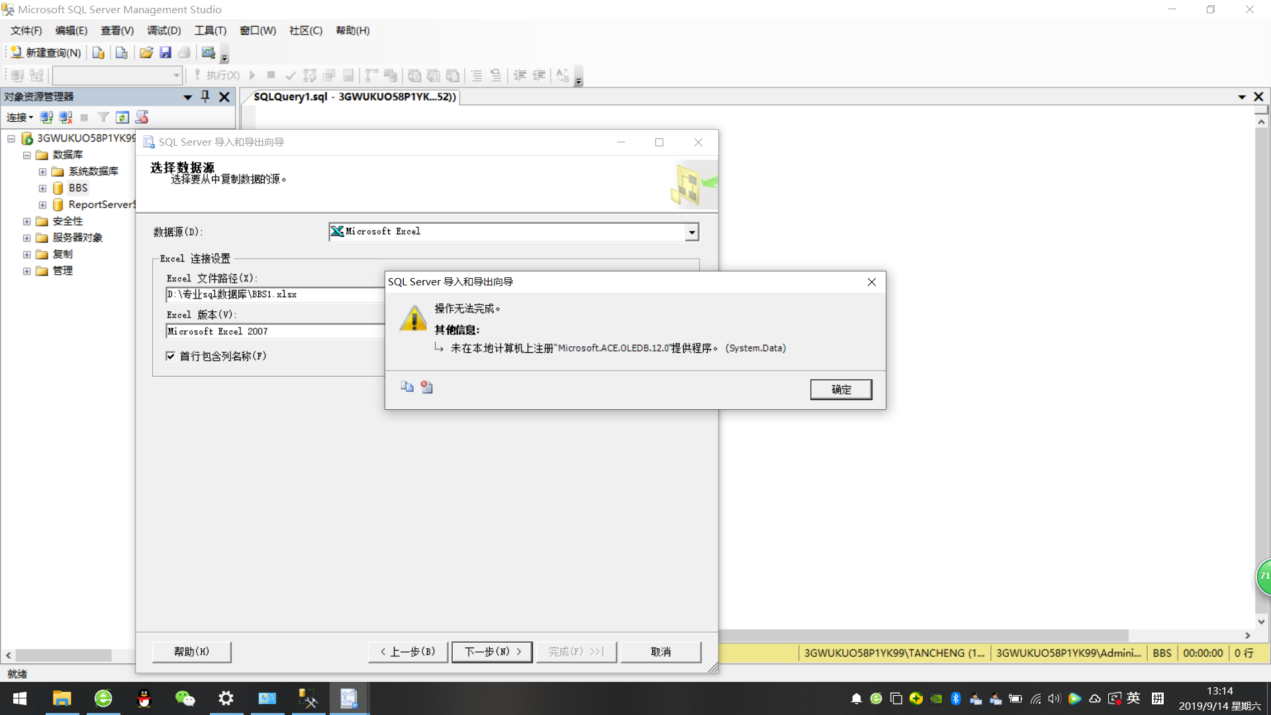
Task: Click the Object Explorer horizontal scrollbar
Action: pyautogui.click(x=63, y=655)
